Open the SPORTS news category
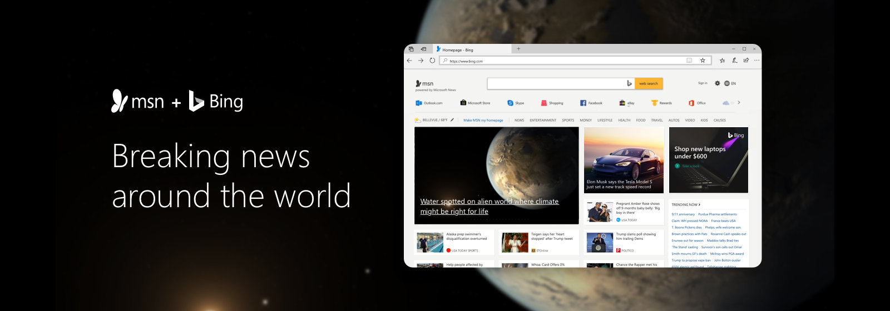This screenshot has height=311, width=890. pyautogui.click(x=567, y=120)
